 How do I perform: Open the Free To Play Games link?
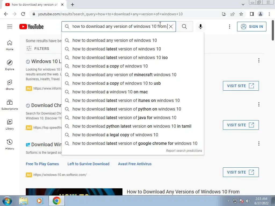[42, 164]
